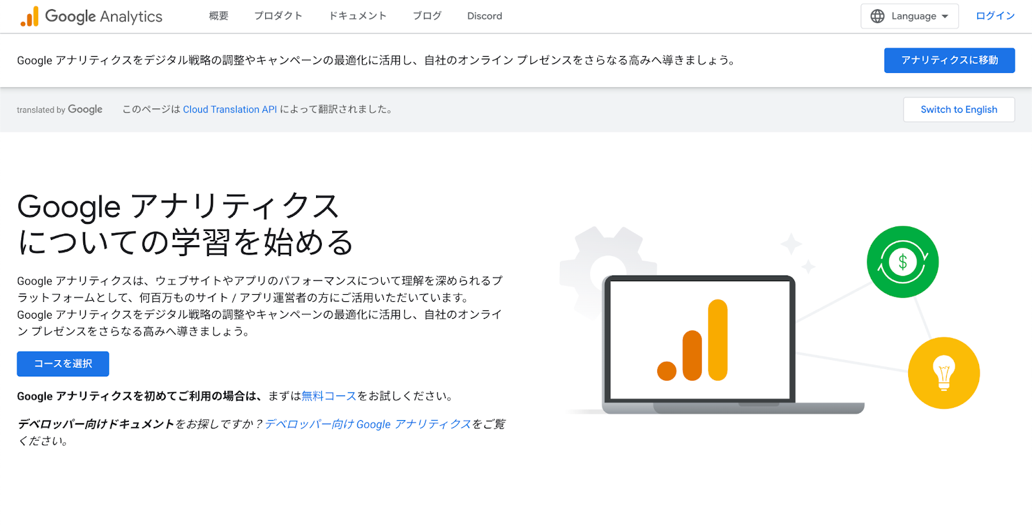Click the Switch to English button

[x=958, y=110]
